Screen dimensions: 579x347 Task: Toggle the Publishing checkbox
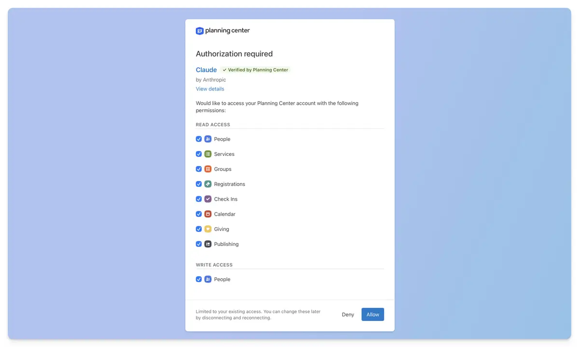coord(199,244)
